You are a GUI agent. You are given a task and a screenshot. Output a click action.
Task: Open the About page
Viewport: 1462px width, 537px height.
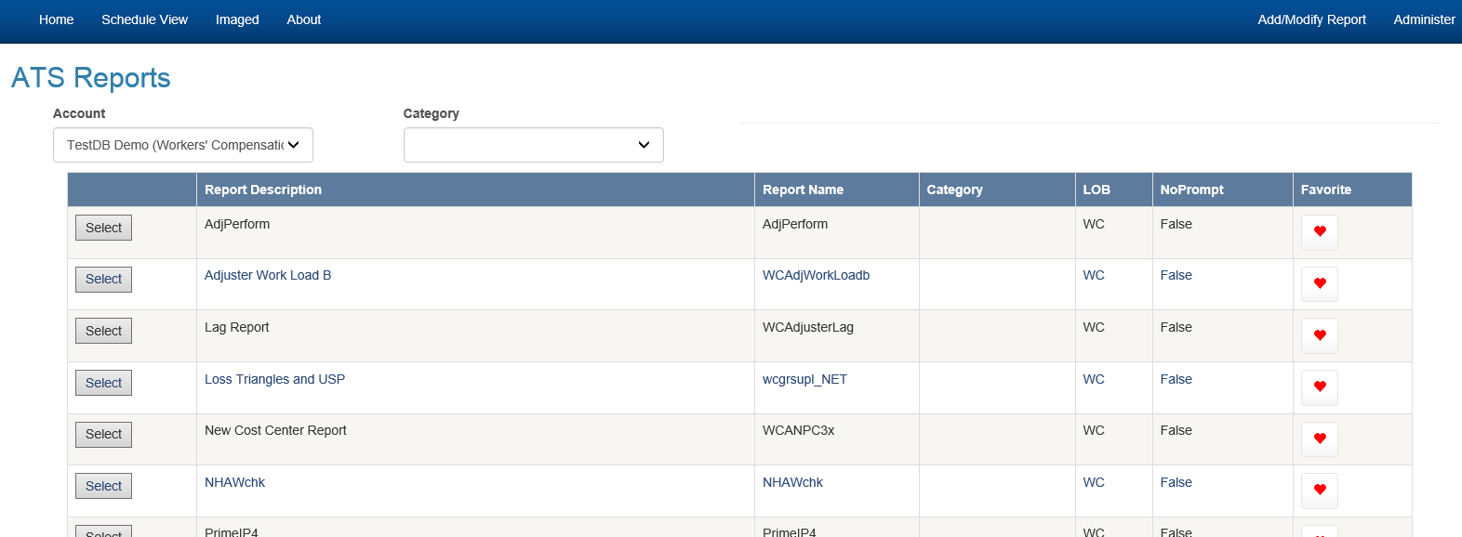303,20
